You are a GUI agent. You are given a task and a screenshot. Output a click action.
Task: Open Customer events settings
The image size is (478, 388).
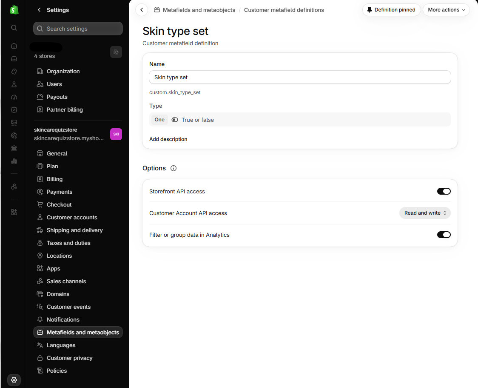tap(78, 307)
